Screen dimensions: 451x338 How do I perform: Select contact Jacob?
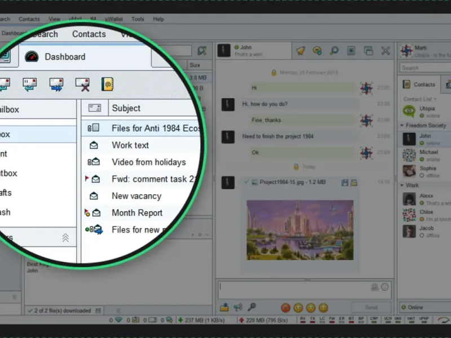click(425, 231)
